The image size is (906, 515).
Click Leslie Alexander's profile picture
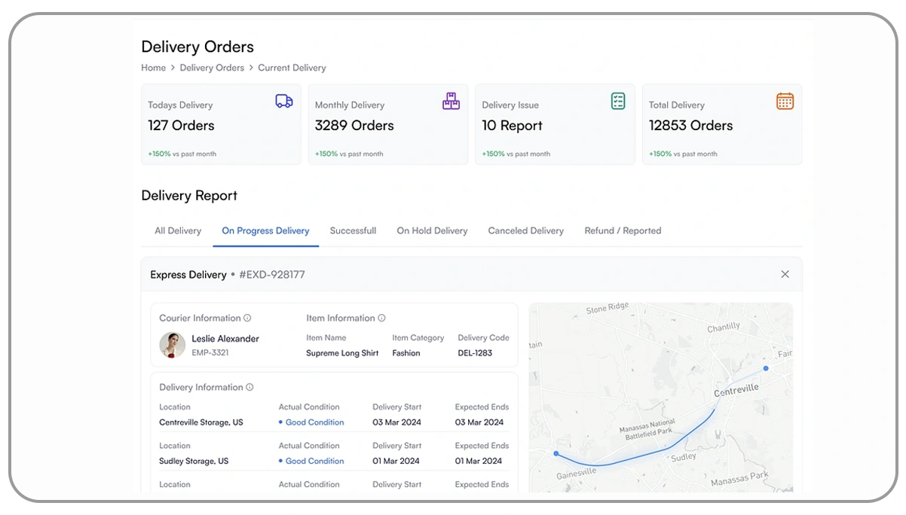click(x=172, y=343)
